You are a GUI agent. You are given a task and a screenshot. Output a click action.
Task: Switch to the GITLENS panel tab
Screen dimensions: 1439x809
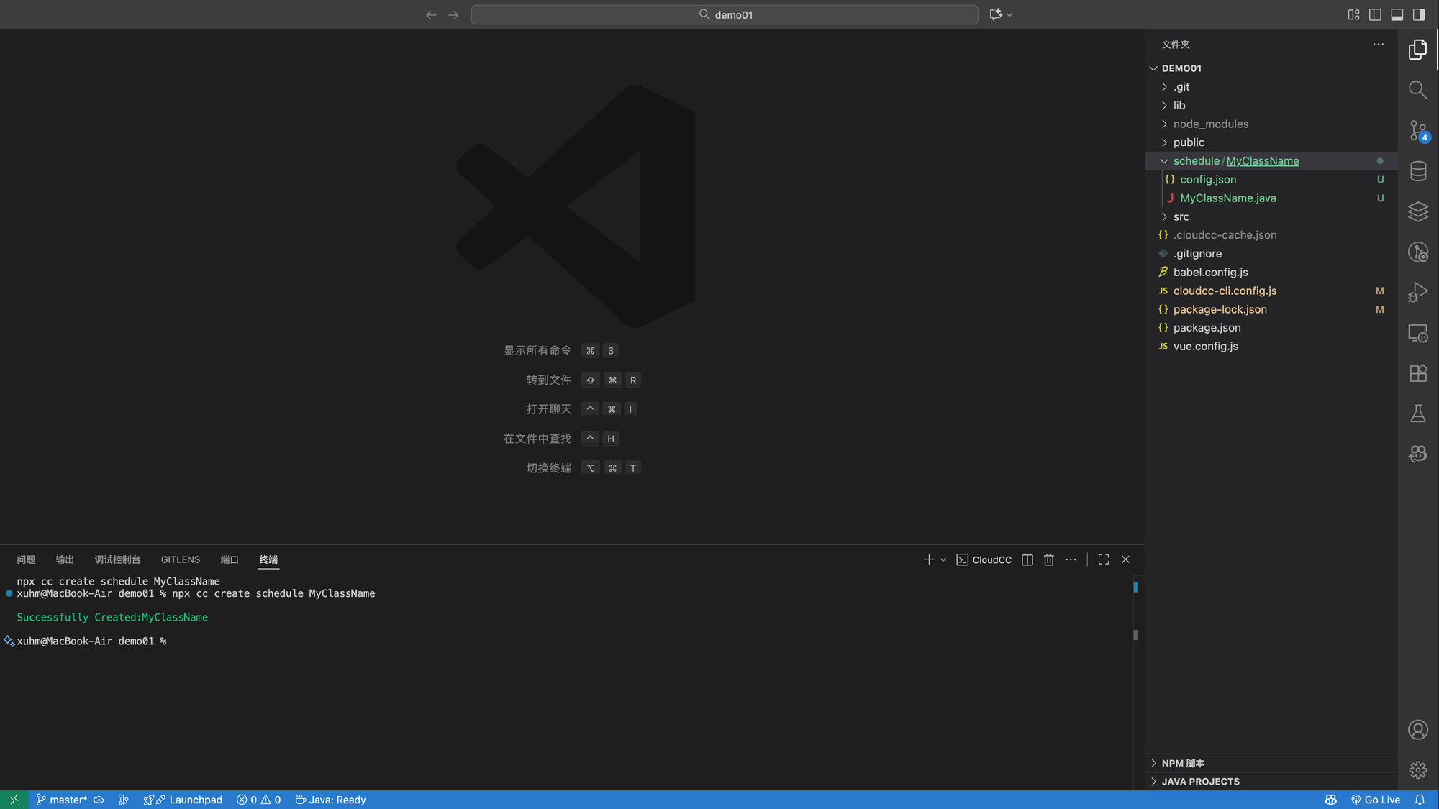point(181,559)
